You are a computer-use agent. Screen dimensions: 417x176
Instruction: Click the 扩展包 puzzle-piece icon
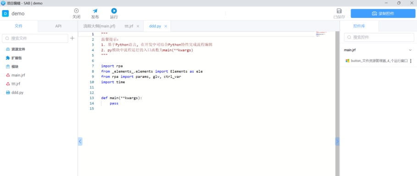pos(8,58)
